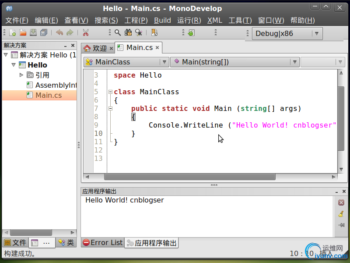The width and height of the screenshot is (350, 263).
Task: Expand the 引用 references node
Action: click(21, 75)
